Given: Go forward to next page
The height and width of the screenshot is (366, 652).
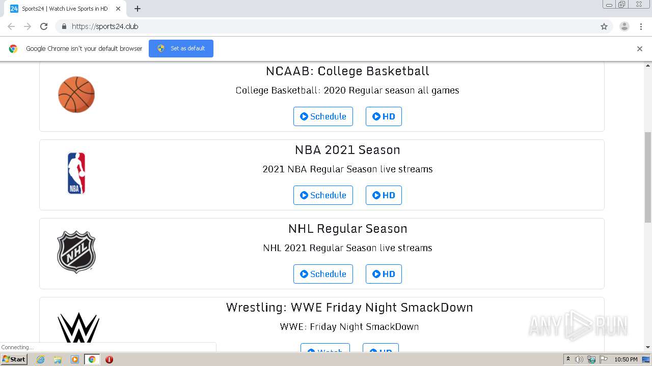Looking at the screenshot, I should coord(28,26).
